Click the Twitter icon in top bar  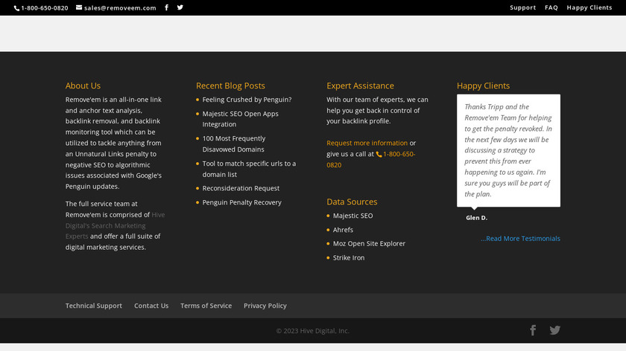click(x=180, y=7)
